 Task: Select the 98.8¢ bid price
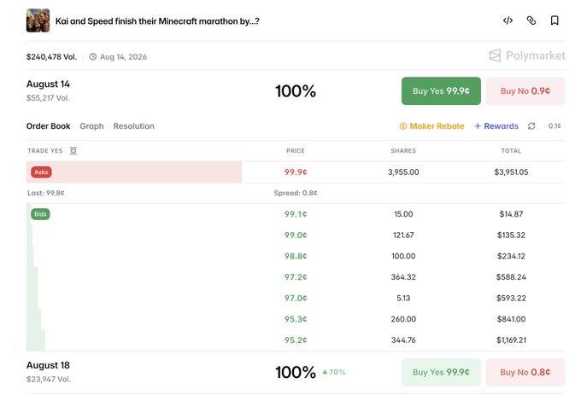tap(296, 256)
